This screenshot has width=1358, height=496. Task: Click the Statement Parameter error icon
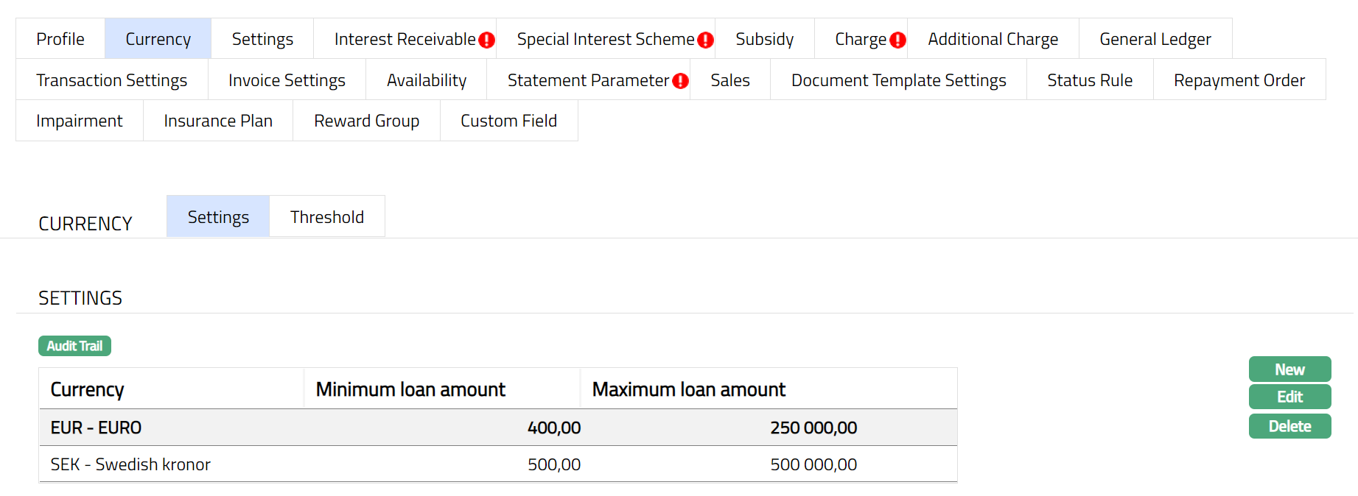coord(680,81)
